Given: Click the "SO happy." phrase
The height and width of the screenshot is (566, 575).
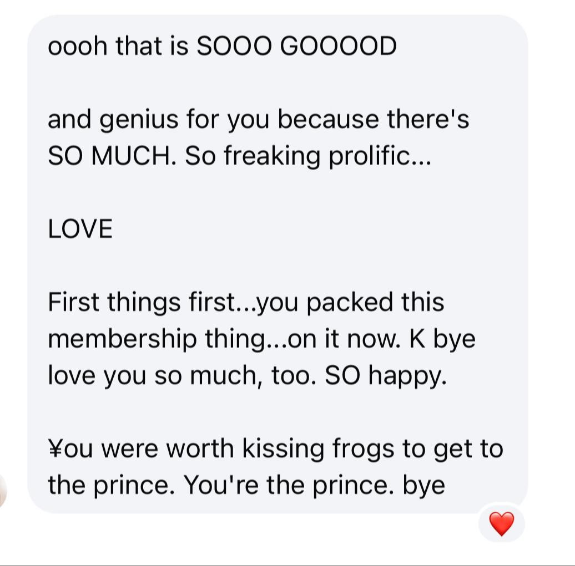Looking at the screenshot, I should [385, 376].
